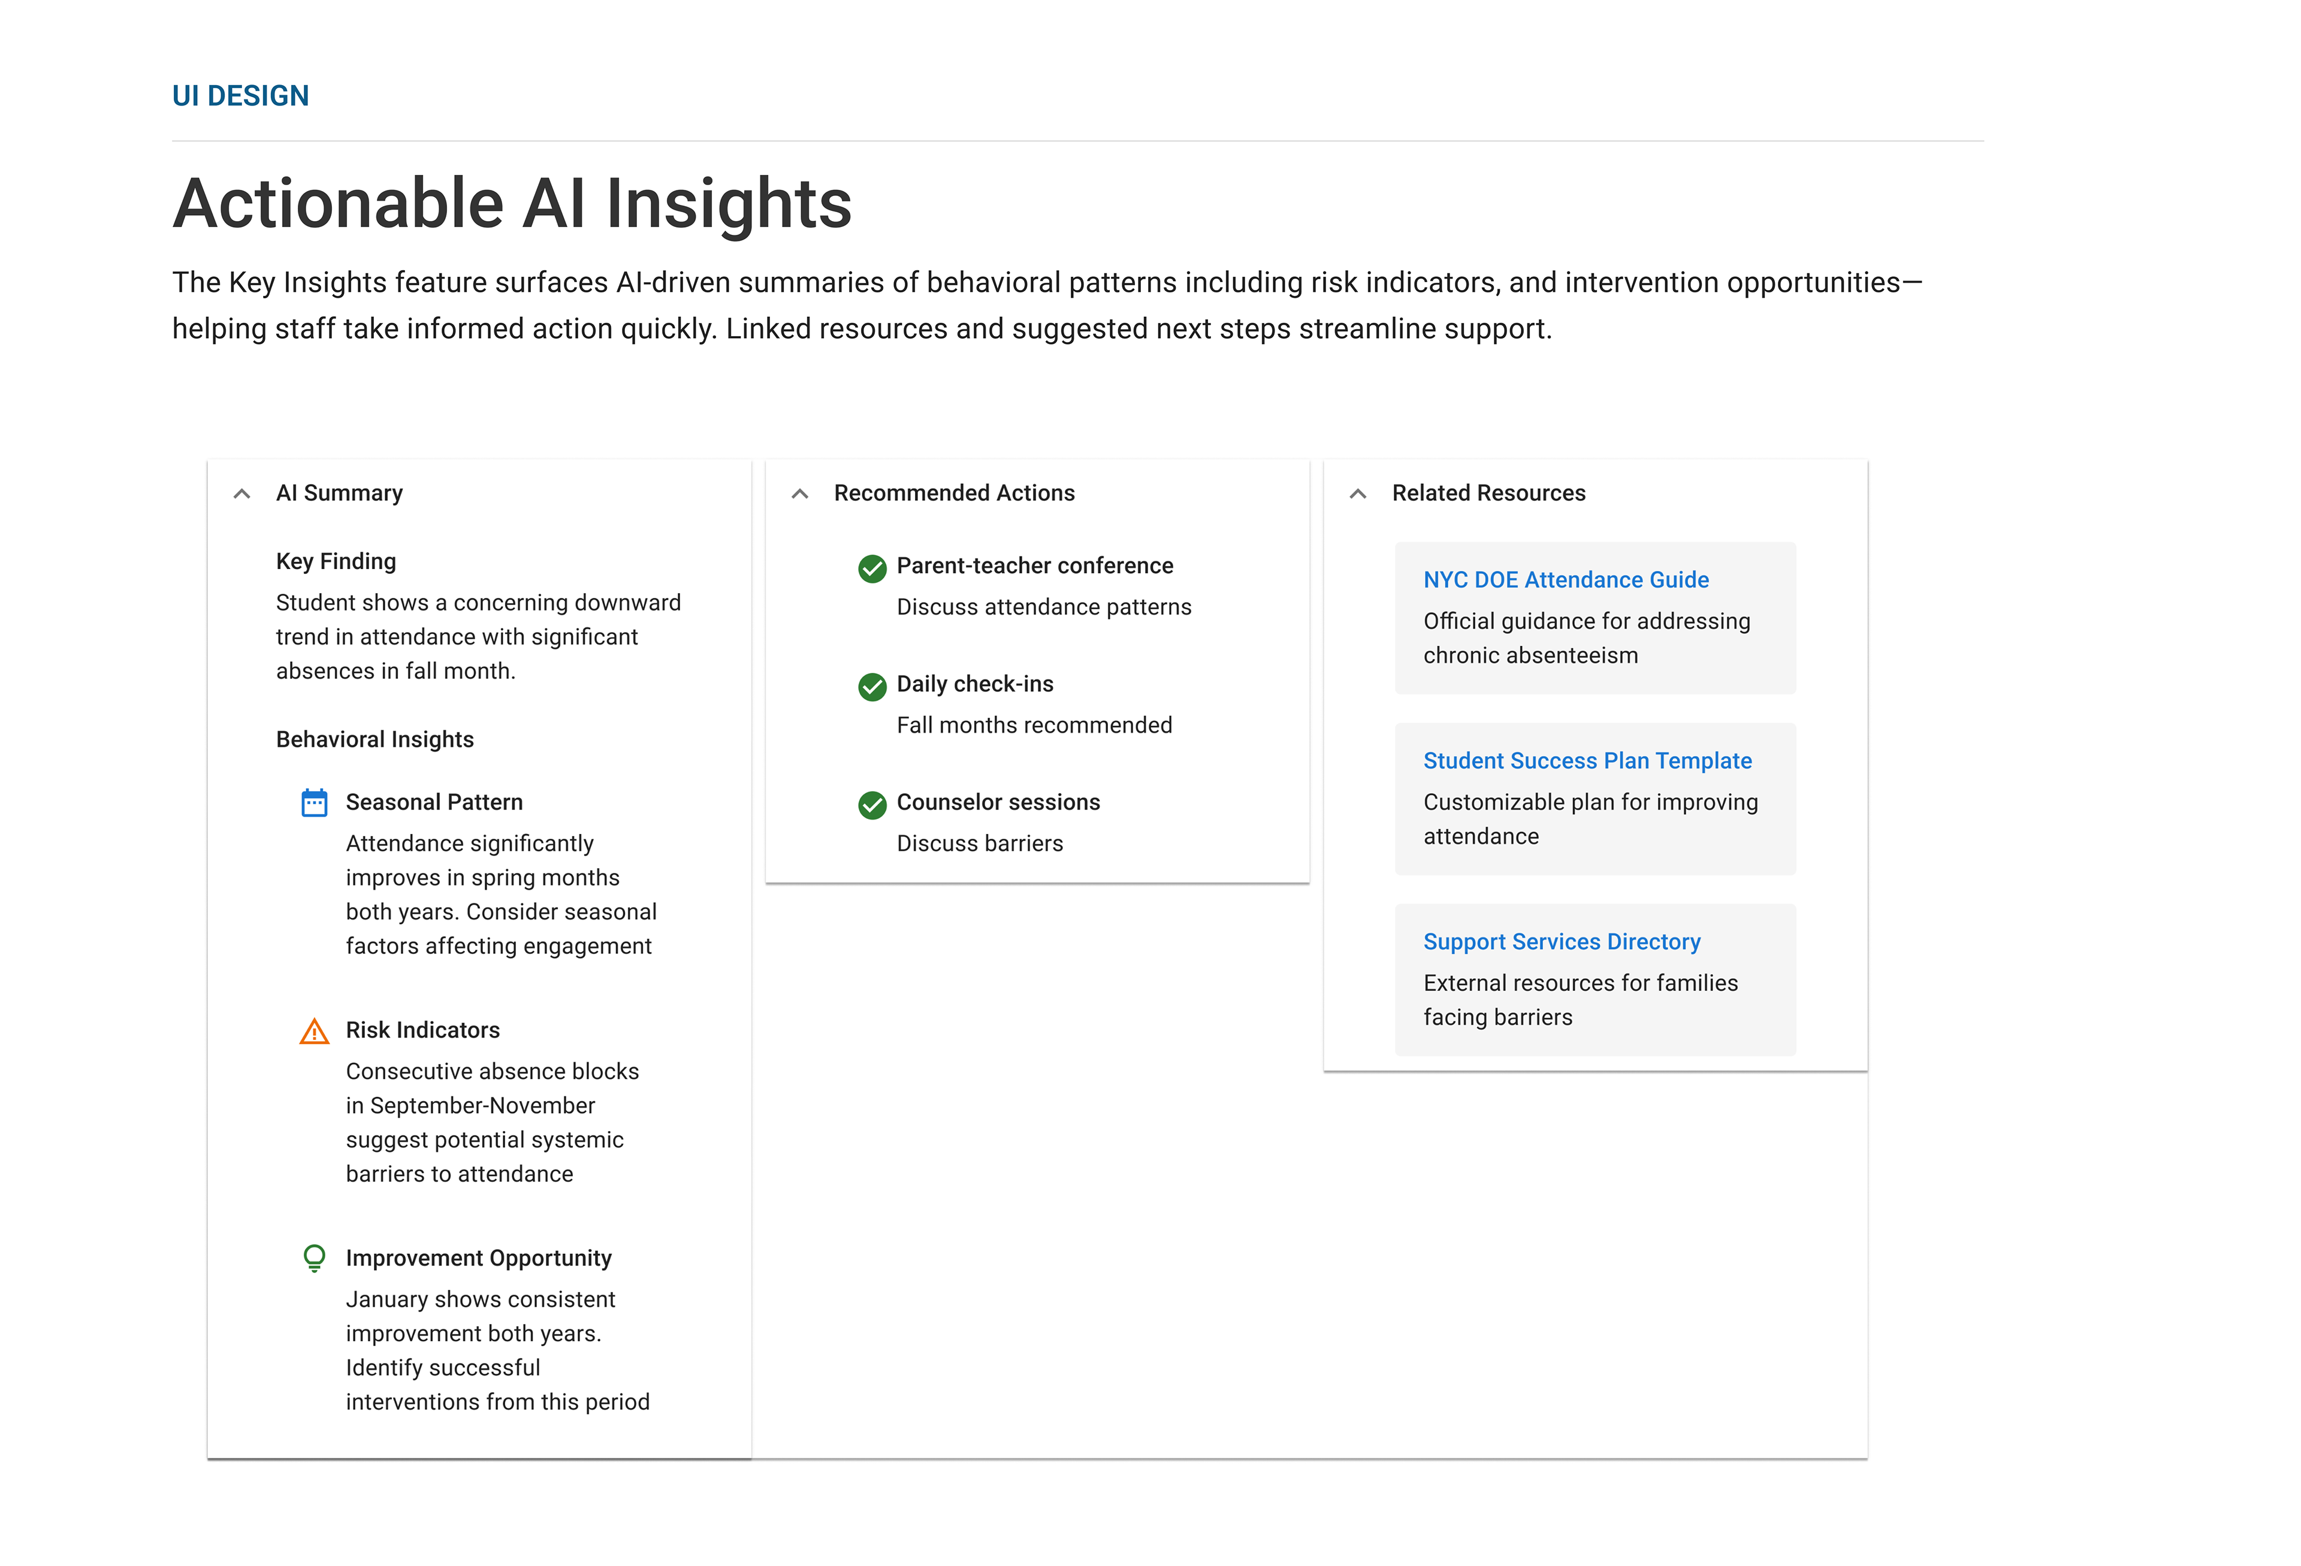Click the Improvement Opportunity lightbulb icon
2301x1566 pixels.
point(314,1258)
